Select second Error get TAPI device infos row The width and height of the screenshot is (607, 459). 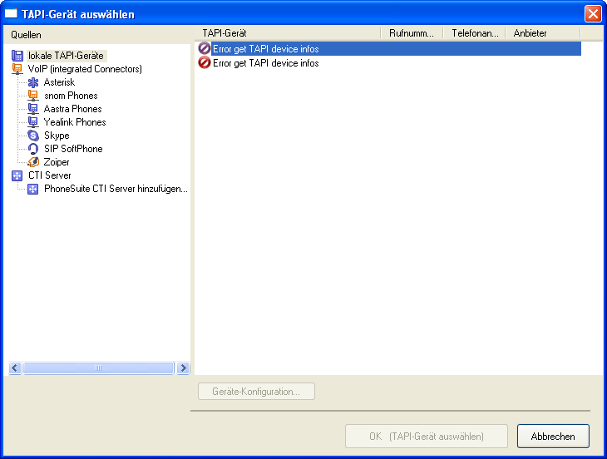265,63
